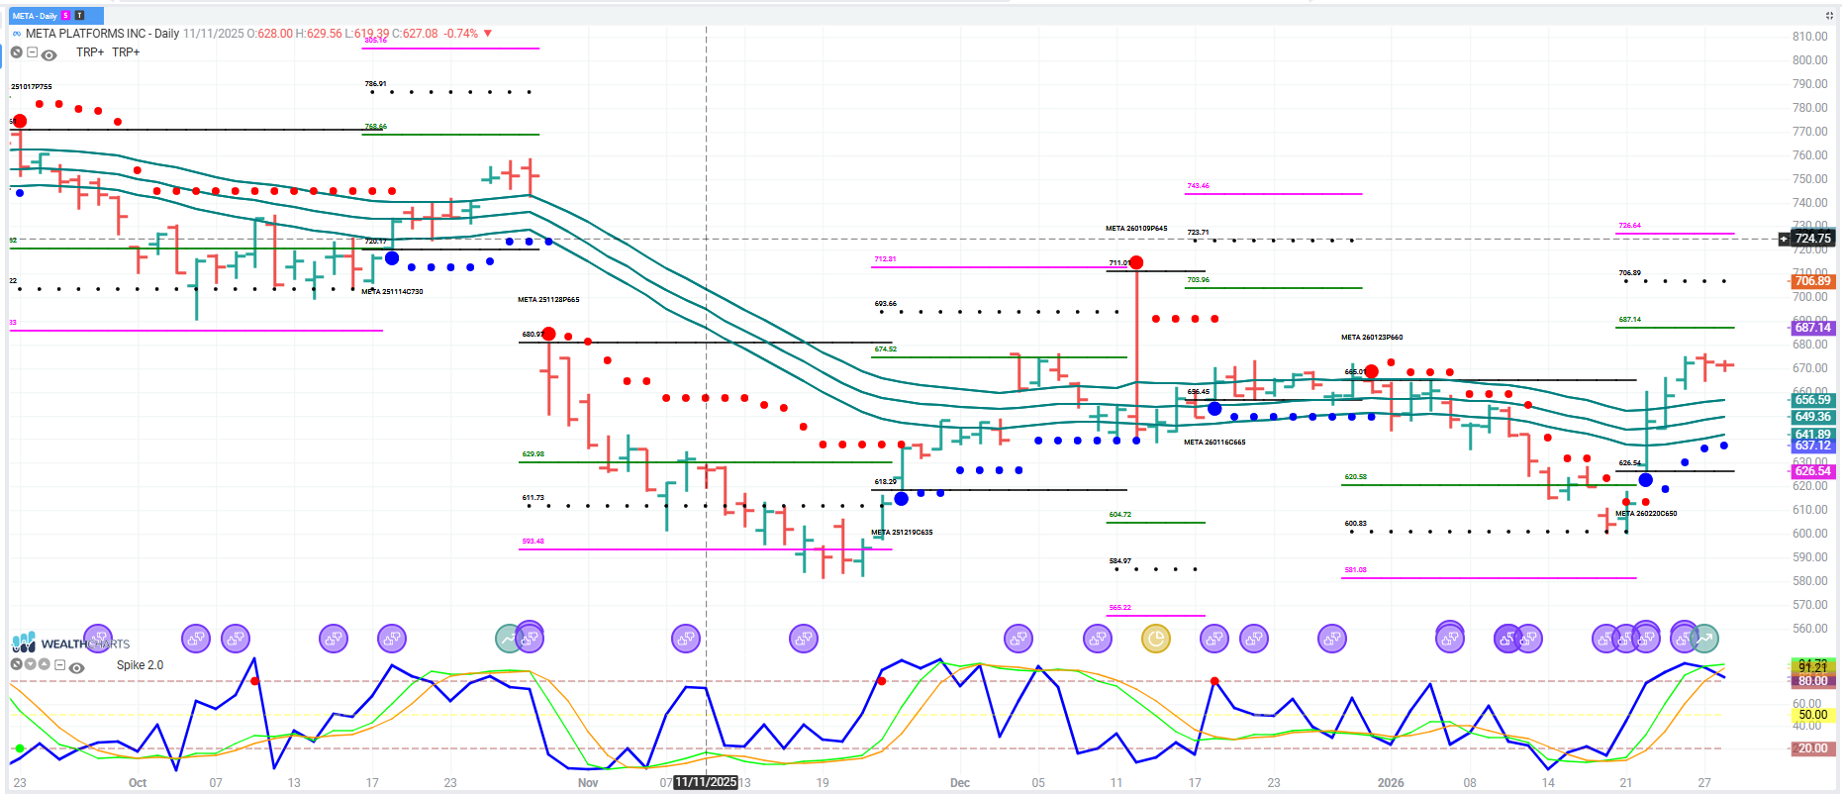The width and height of the screenshot is (1842, 794).
Task: Click the black T badge on chart tab
Action: pos(79,16)
